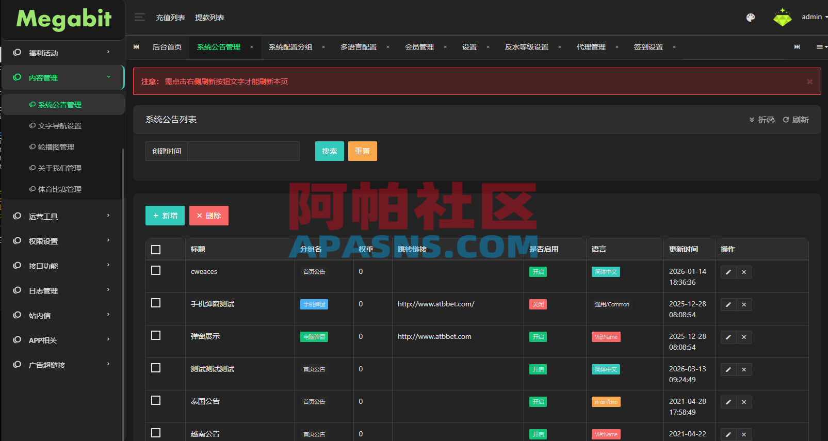Open the 充值列表 top menu link
Viewport: 828px width, 441px height.
pyautogui.click(x=170, y=18)
